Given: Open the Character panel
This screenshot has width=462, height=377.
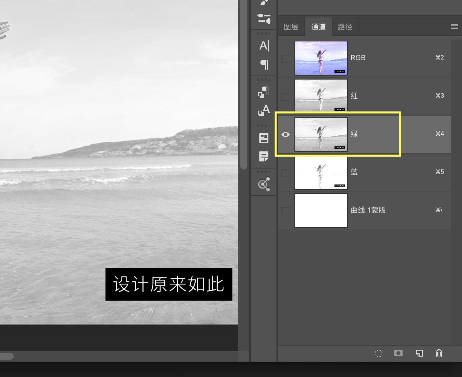Looking at the screenshot, I should pos(264,46).
